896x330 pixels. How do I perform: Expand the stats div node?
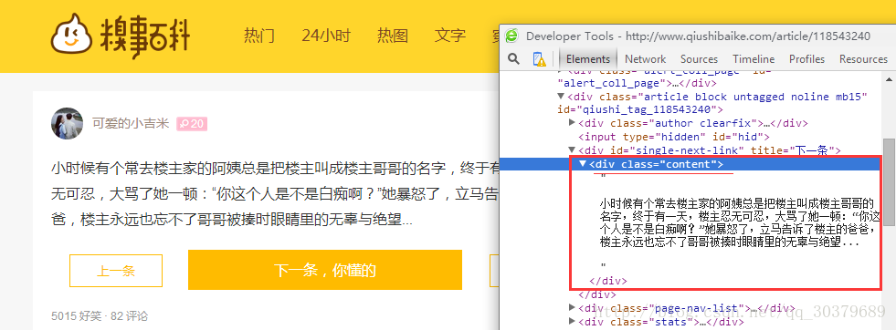pos(572,322)
